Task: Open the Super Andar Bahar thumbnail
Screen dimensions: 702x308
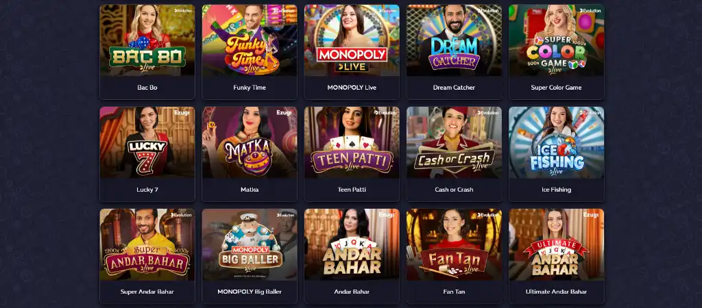Action: 147,244
